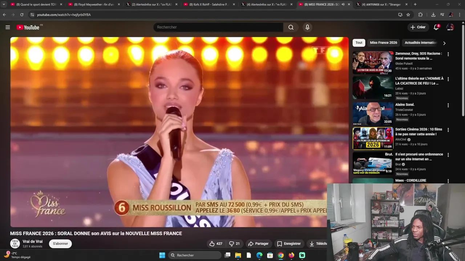This screenshot has height=261, width=465.
Task: Click the Globe PulseX channel name
Action: [404, 64]
